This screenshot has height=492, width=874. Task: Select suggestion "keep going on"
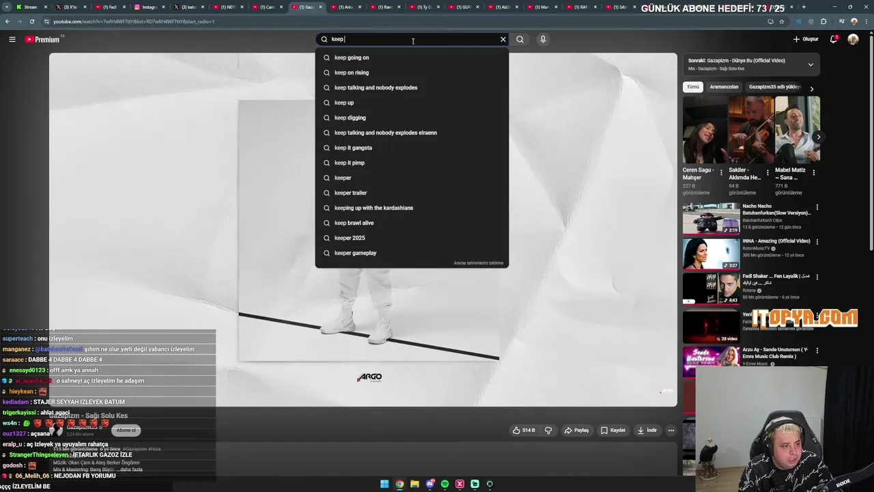412,57
